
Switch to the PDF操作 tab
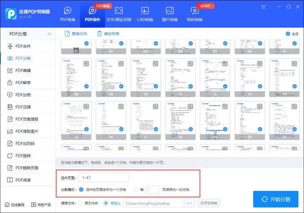click(x=92, y=14)
